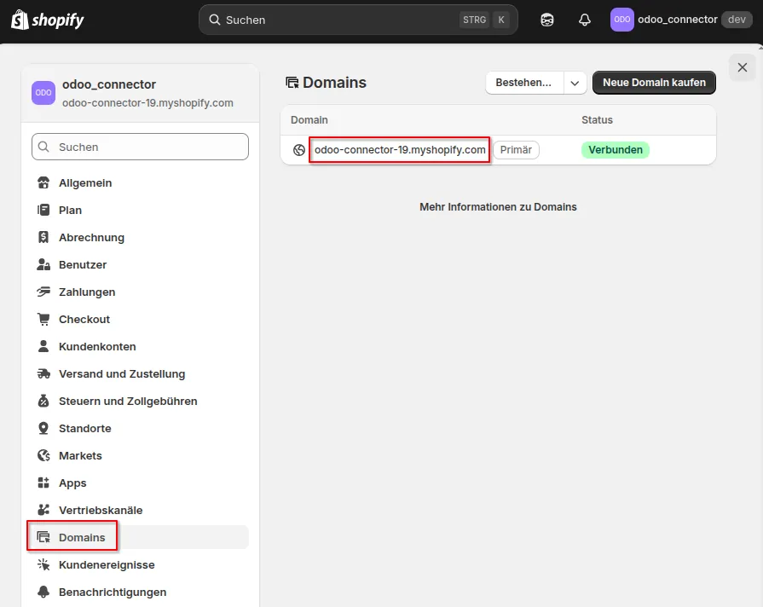Click the Versand und Zustellung truck icon

(x=43, y=373)
